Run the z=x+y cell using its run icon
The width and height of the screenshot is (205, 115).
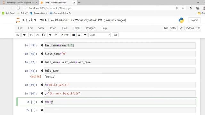(x=42, y=102)
